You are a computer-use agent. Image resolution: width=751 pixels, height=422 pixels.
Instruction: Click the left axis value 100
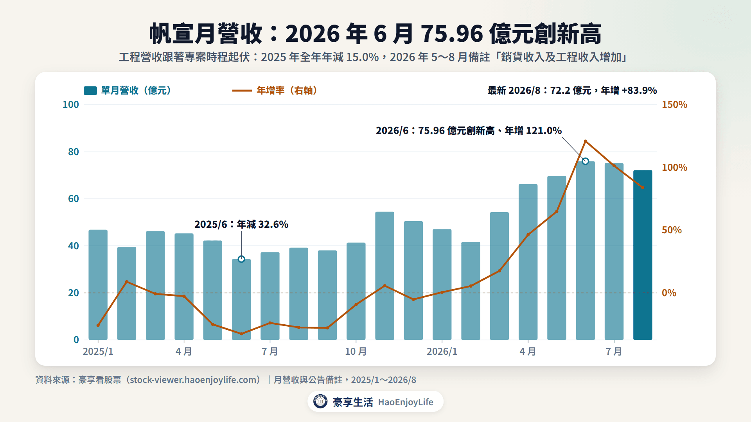pyautogui.click(x=71, y=105)
